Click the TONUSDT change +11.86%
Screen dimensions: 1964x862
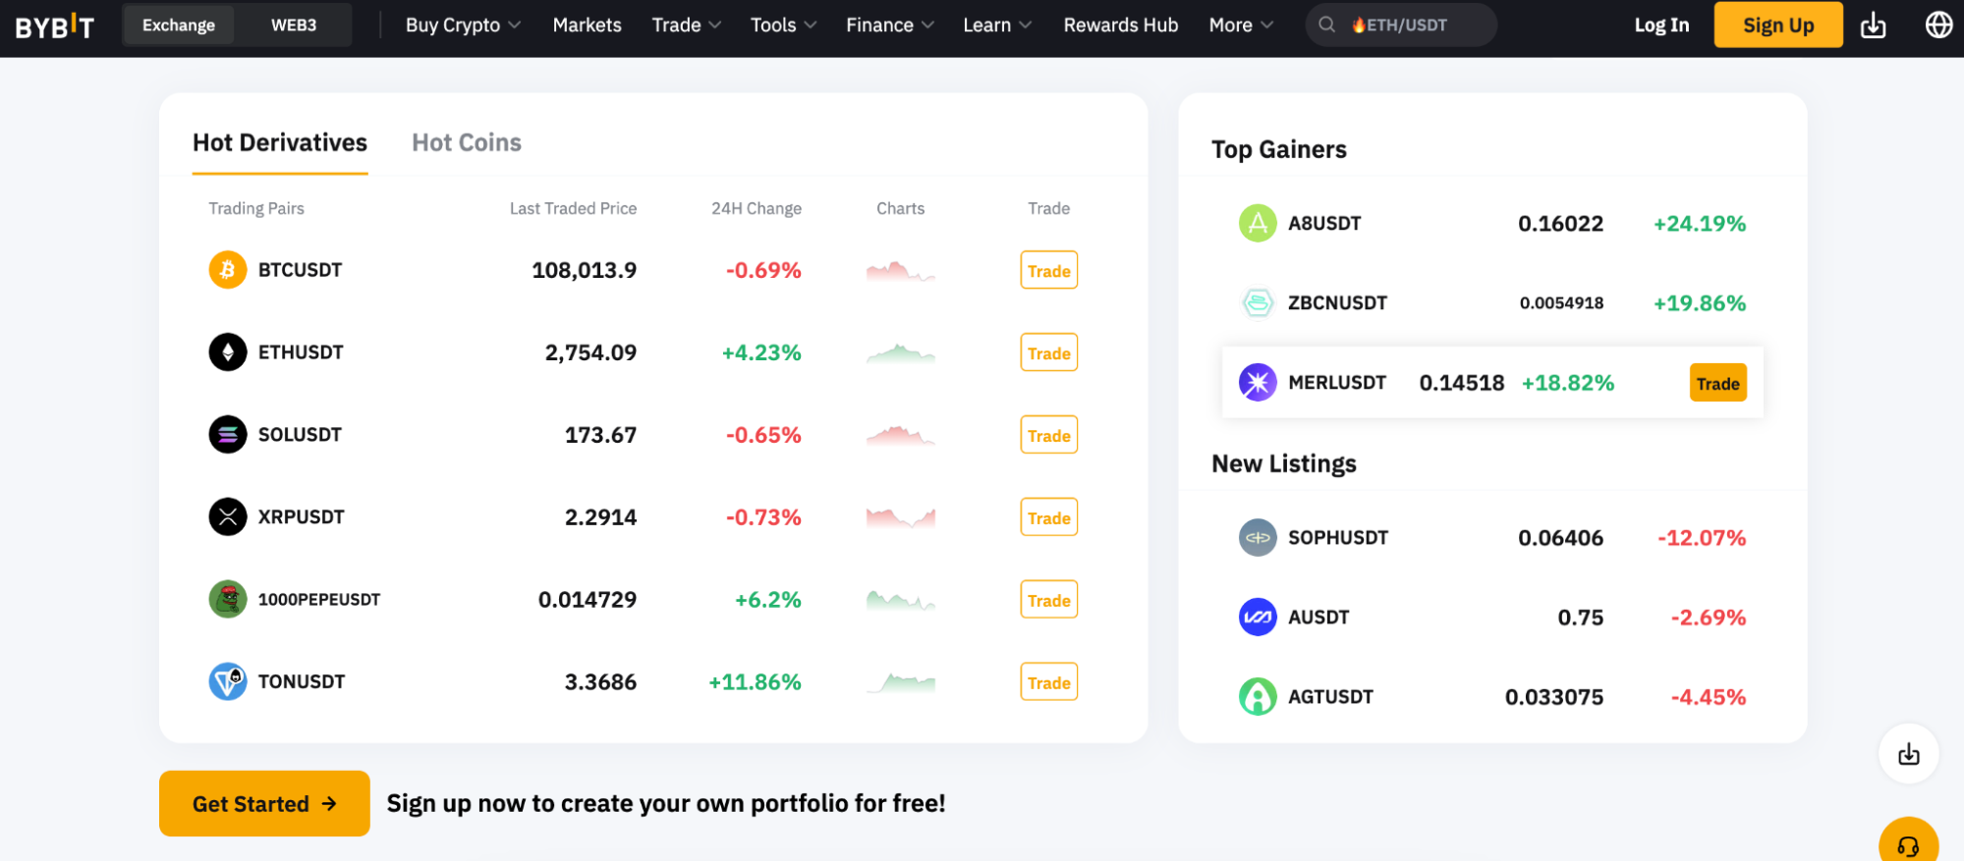[755, 682]
